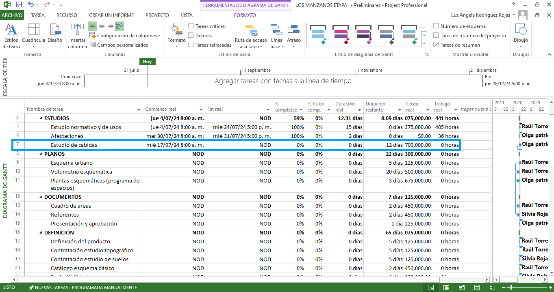Collapse the ESTUDIOS summary task
This screenshot has height=292, width=554.
(41, 118)
